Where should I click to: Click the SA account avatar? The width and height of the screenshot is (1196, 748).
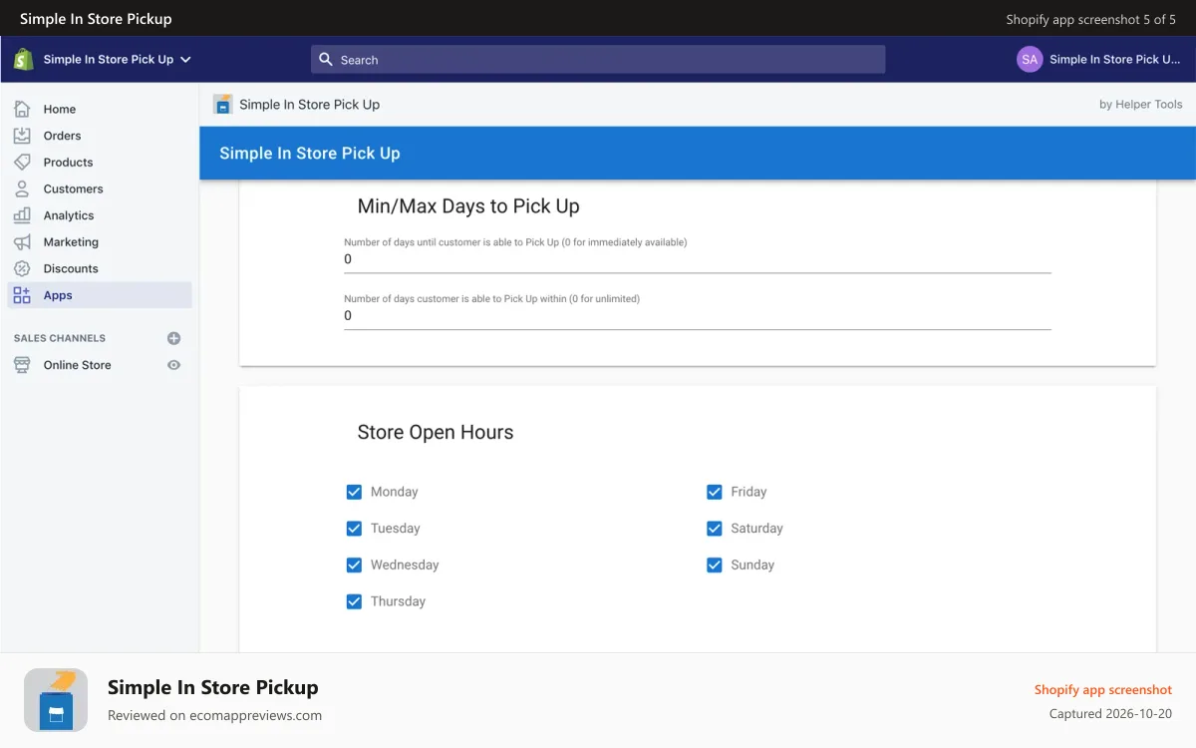tap(1030, 59)
